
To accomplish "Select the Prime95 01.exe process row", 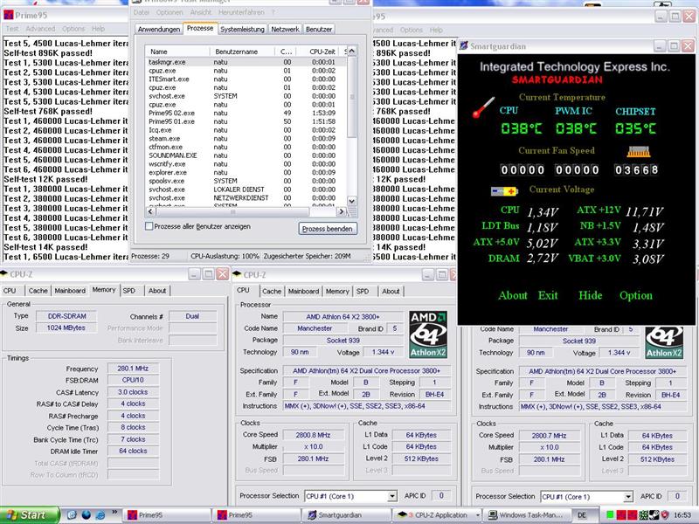I will tap(246, 121).
